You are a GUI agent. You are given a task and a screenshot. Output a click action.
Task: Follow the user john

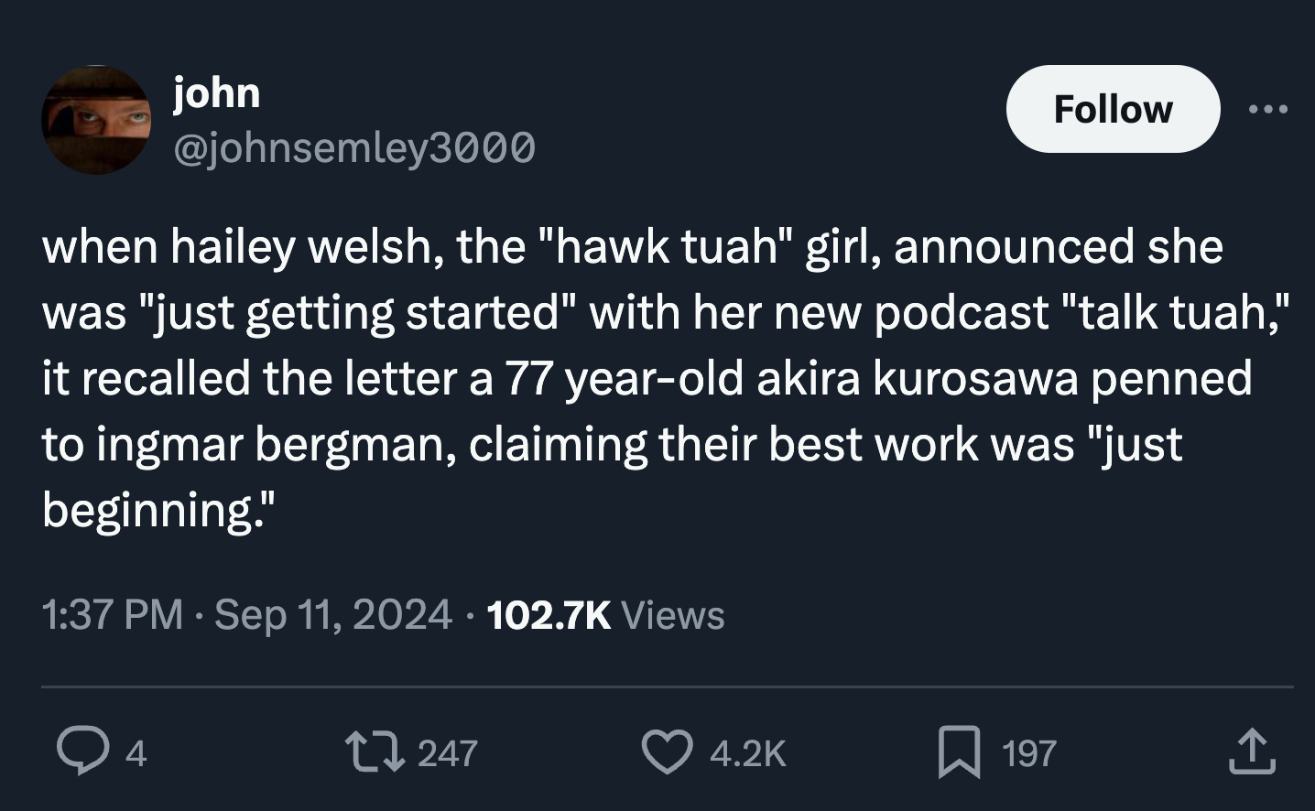pyautogui.click(x=1113, y=109)
